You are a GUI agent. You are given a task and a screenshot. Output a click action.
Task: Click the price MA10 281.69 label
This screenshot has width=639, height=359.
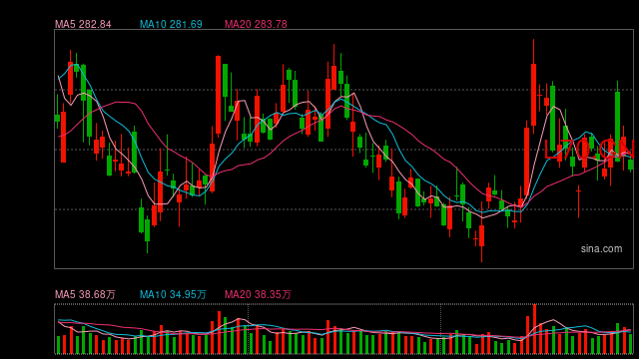pos(171,24)
